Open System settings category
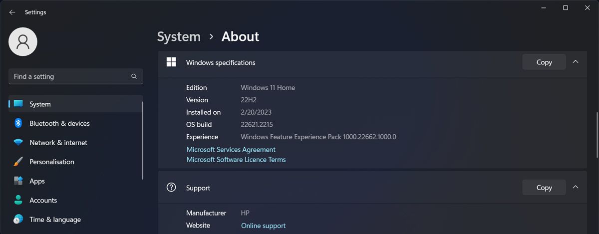599x234 pixels. 76,104
